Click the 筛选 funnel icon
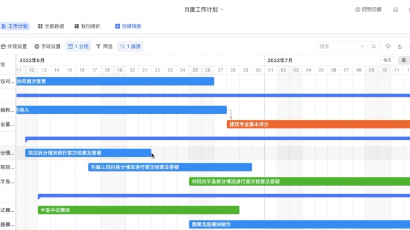The image size is (410, 230). 99,47
